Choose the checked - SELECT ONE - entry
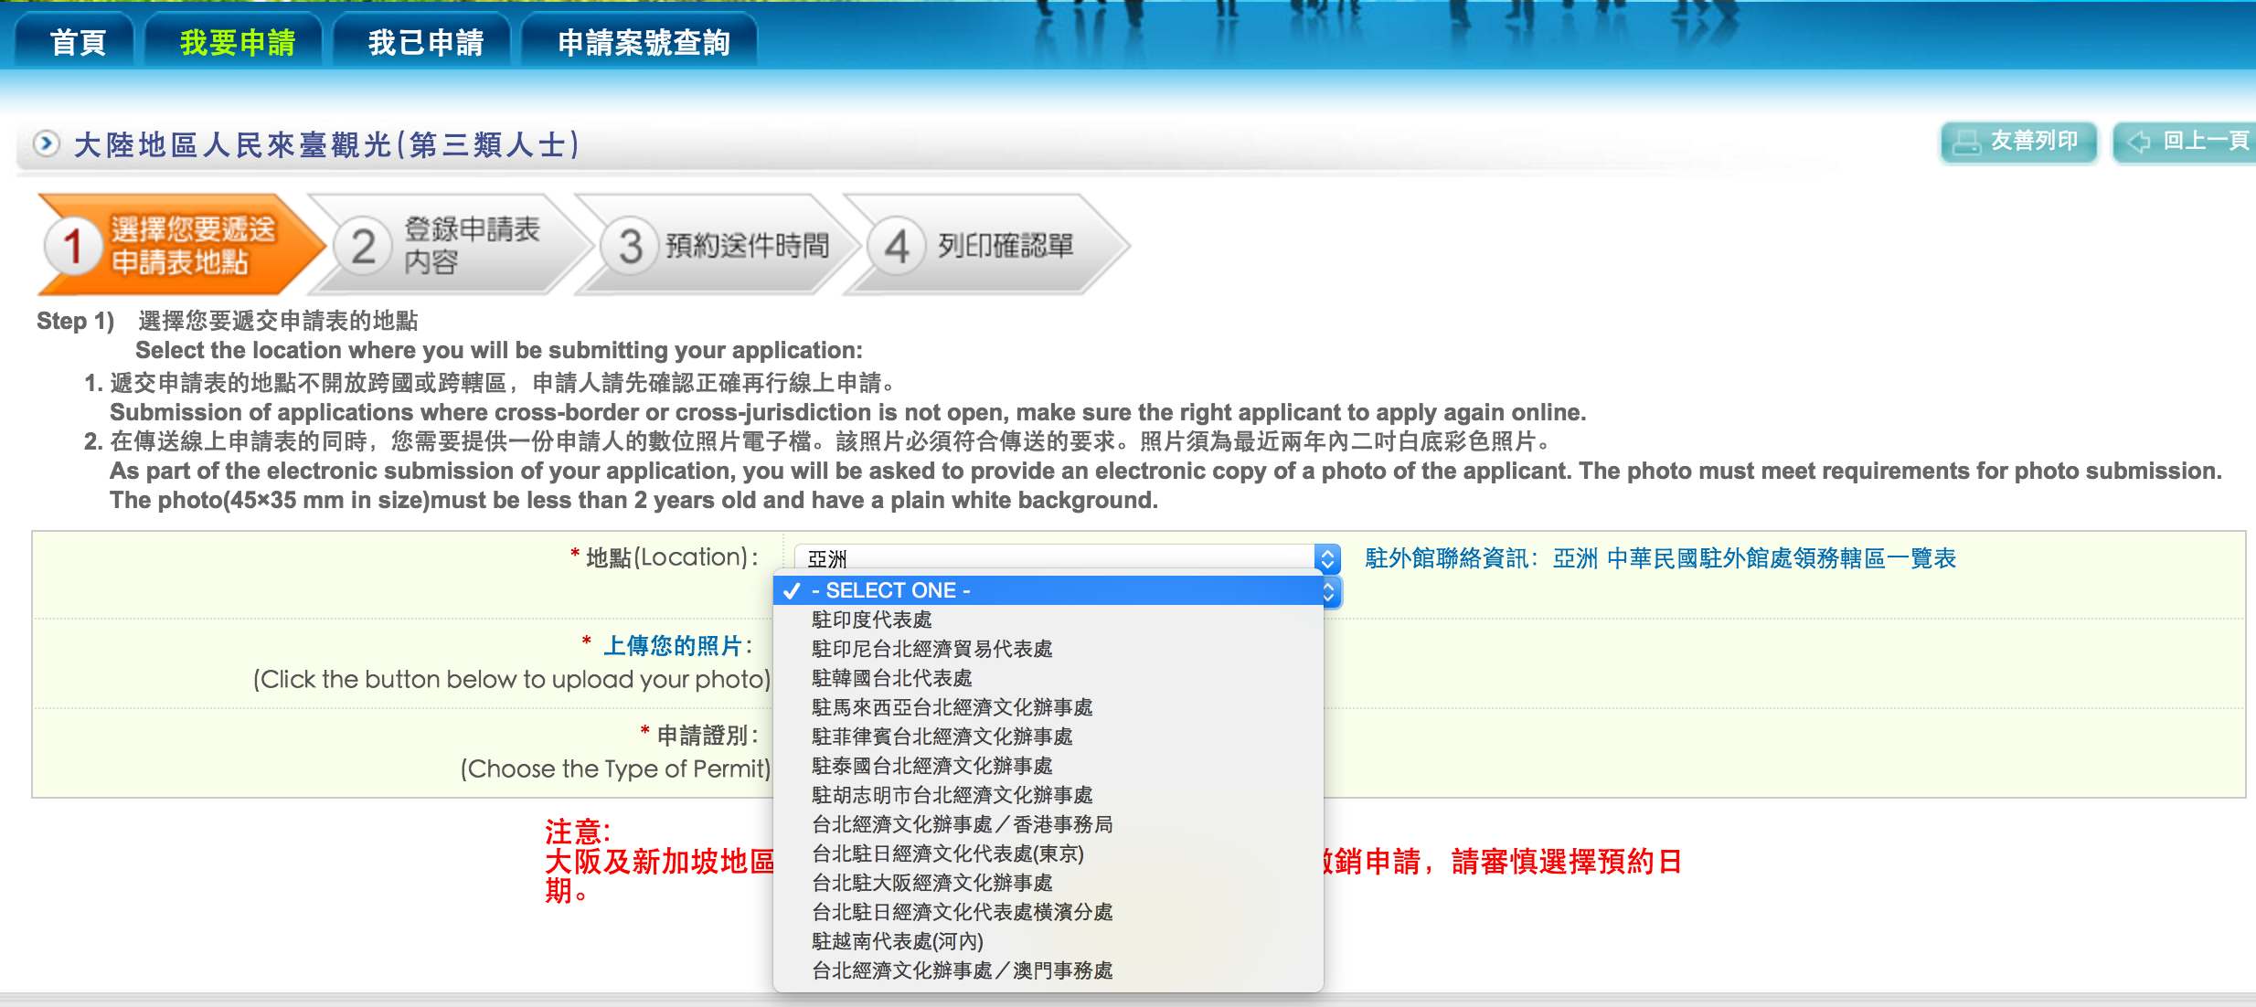 tap(890, 590)
